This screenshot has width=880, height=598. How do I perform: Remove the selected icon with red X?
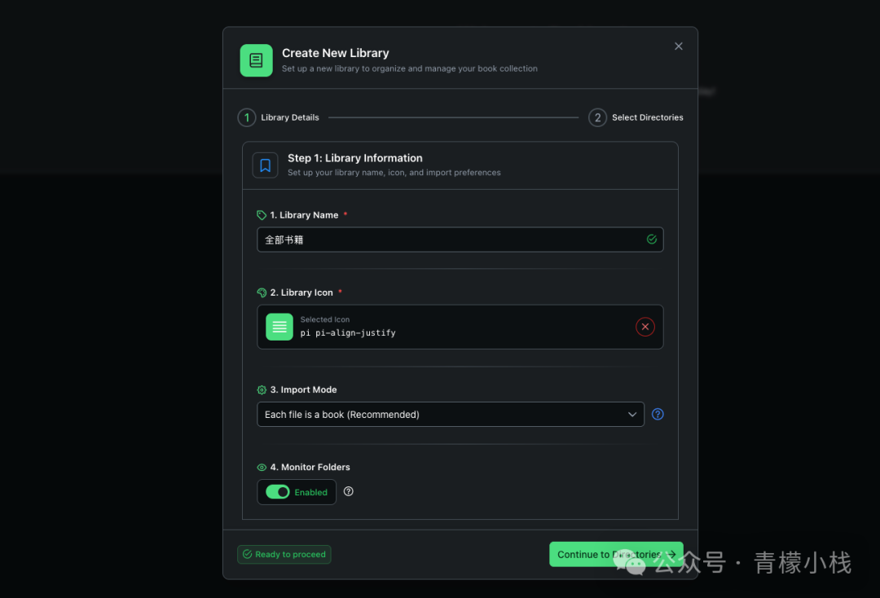point(645,327)
